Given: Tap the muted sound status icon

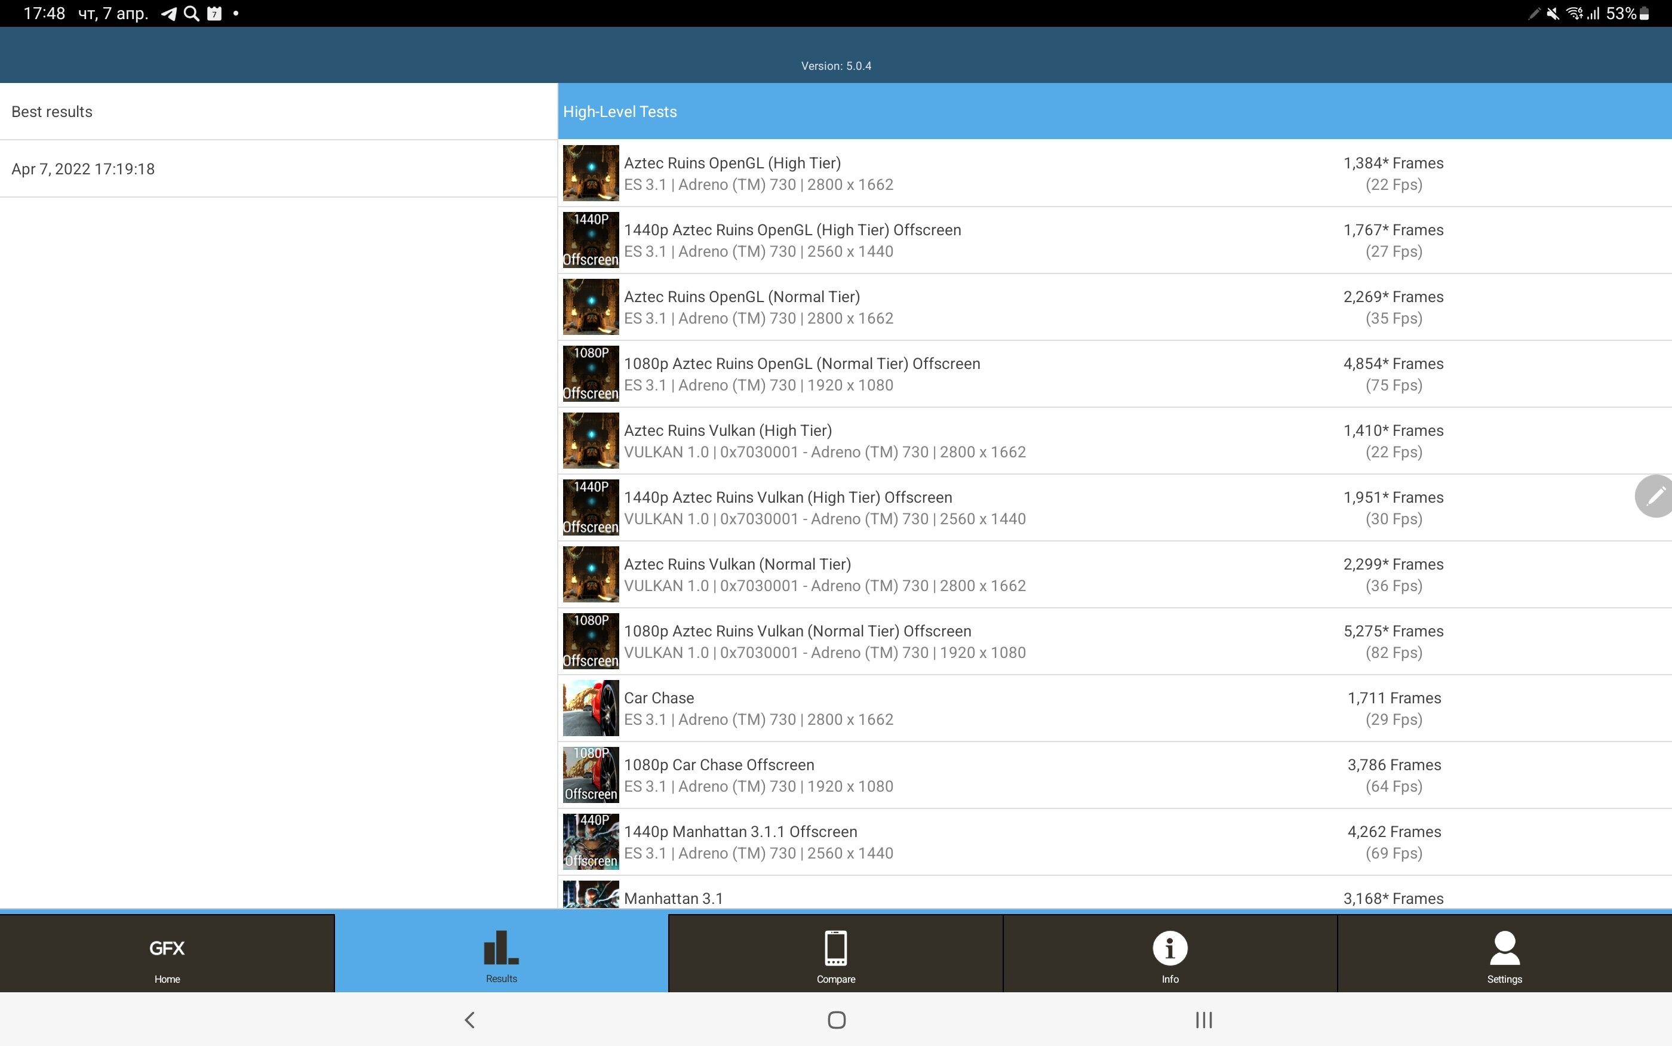Looking at the screenshot, I should pyautogui.click(x=1553, y=14).
